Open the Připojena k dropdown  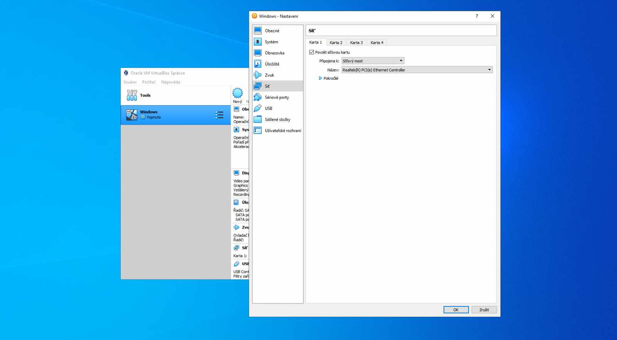tap(373, 61)
